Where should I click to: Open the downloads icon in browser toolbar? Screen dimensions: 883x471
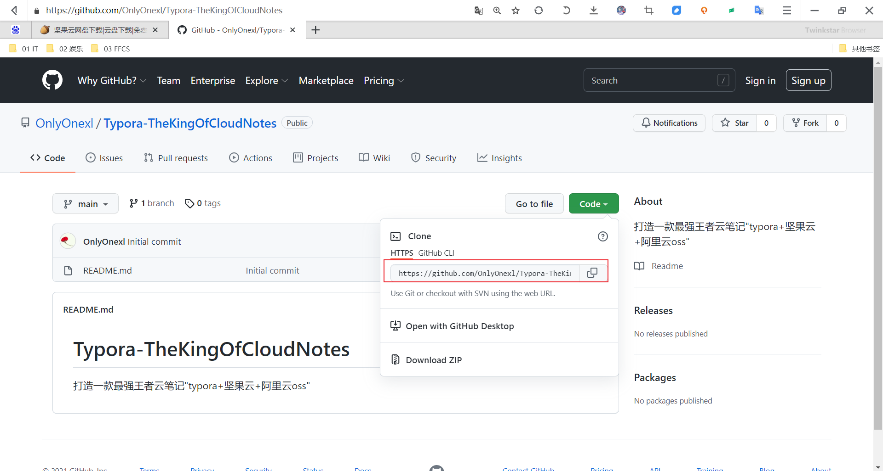point(594,10)
